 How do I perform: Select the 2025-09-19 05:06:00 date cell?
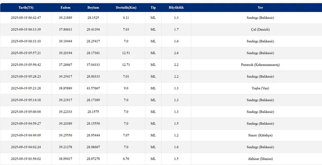(26, 112)
